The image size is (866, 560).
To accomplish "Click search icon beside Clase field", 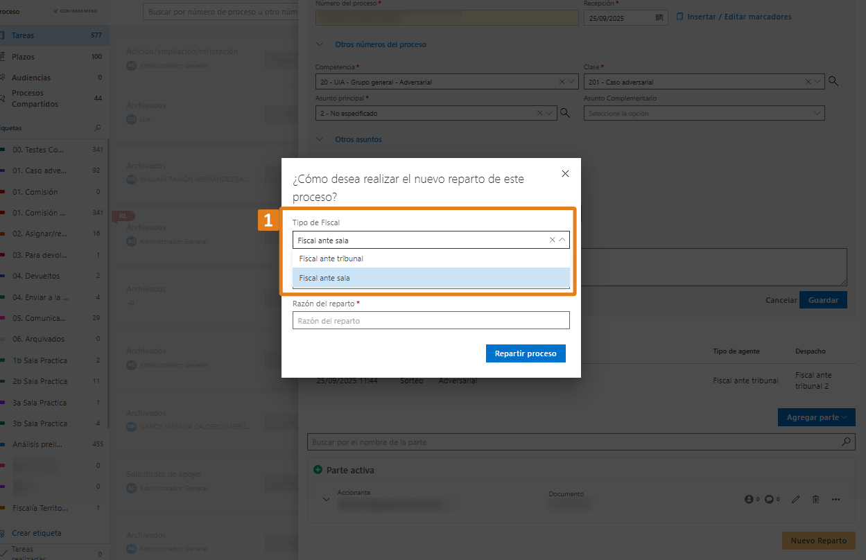I will pyautogui.click(x=833, y=82).
